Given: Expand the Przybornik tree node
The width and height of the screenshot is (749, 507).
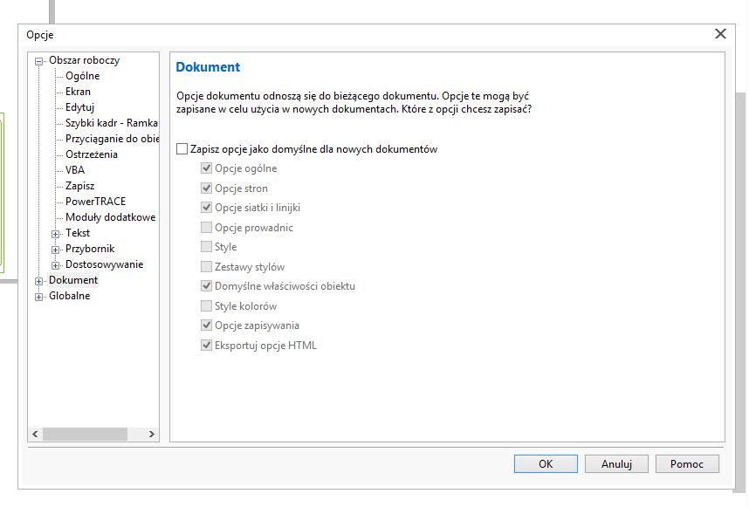Looking at the screenshot, I should [56, 250].
